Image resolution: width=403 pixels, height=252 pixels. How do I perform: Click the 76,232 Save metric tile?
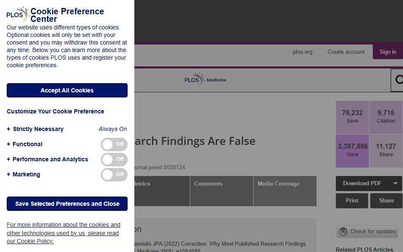(x=352, y=117)
